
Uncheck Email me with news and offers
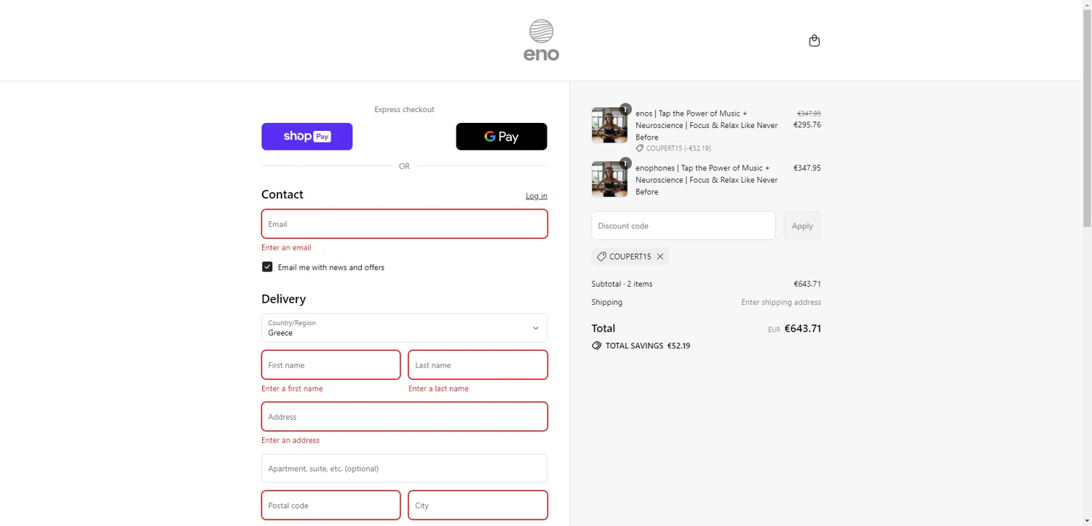267,267
